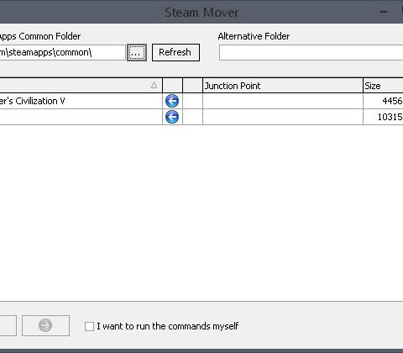Open the folder browse button with three dots
The image size is (403, 353).
137,52
